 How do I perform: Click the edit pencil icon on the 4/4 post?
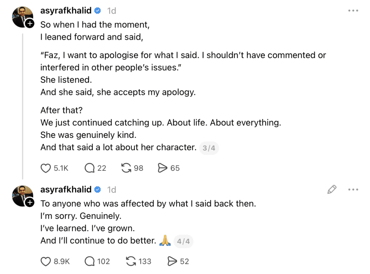point(332,190)
